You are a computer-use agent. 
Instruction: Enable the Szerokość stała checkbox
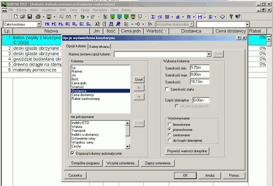[x=167, y=89]
